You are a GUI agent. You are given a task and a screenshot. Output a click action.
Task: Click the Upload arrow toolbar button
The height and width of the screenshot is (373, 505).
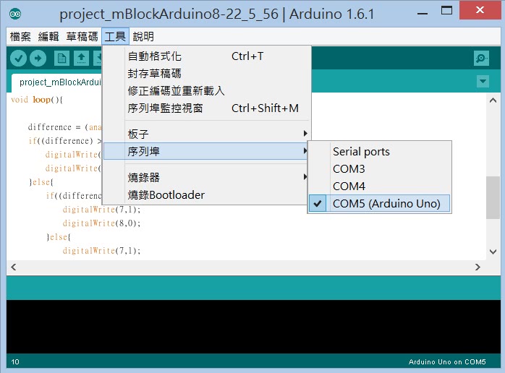38,59
